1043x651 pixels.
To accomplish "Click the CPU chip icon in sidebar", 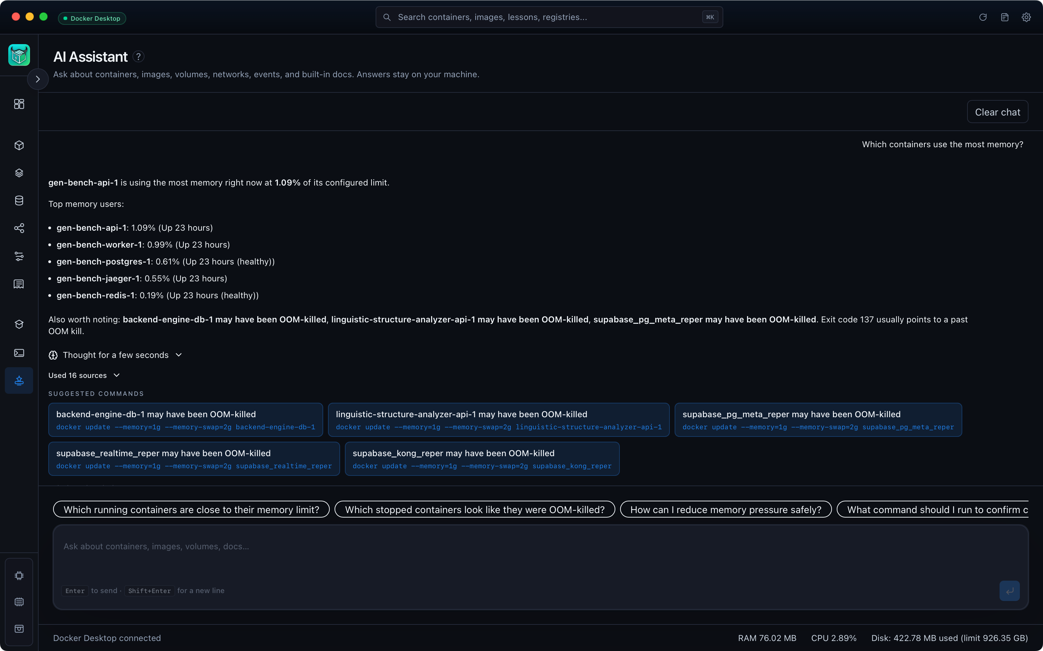I will 19,575.
